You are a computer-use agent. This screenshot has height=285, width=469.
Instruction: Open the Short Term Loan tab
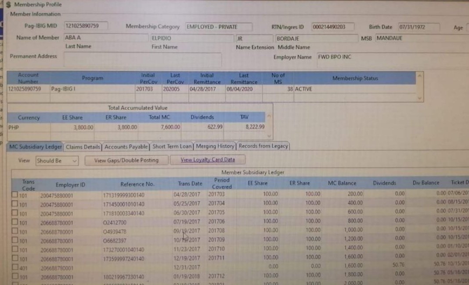(x=172, y=146)
